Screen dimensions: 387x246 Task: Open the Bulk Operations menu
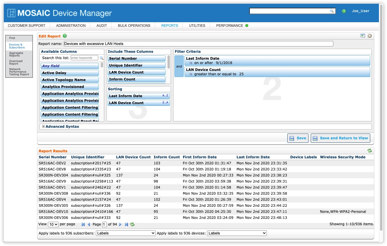coord(134,26)
